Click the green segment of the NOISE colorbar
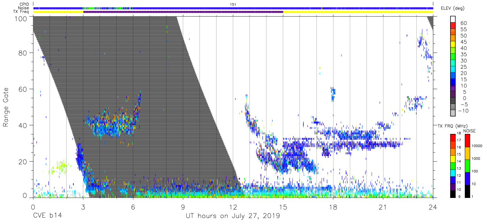487x224 pixels. [467, 165]
